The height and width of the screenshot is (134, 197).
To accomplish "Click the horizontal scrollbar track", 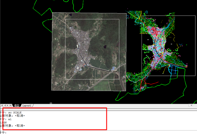I will [116, 106].
